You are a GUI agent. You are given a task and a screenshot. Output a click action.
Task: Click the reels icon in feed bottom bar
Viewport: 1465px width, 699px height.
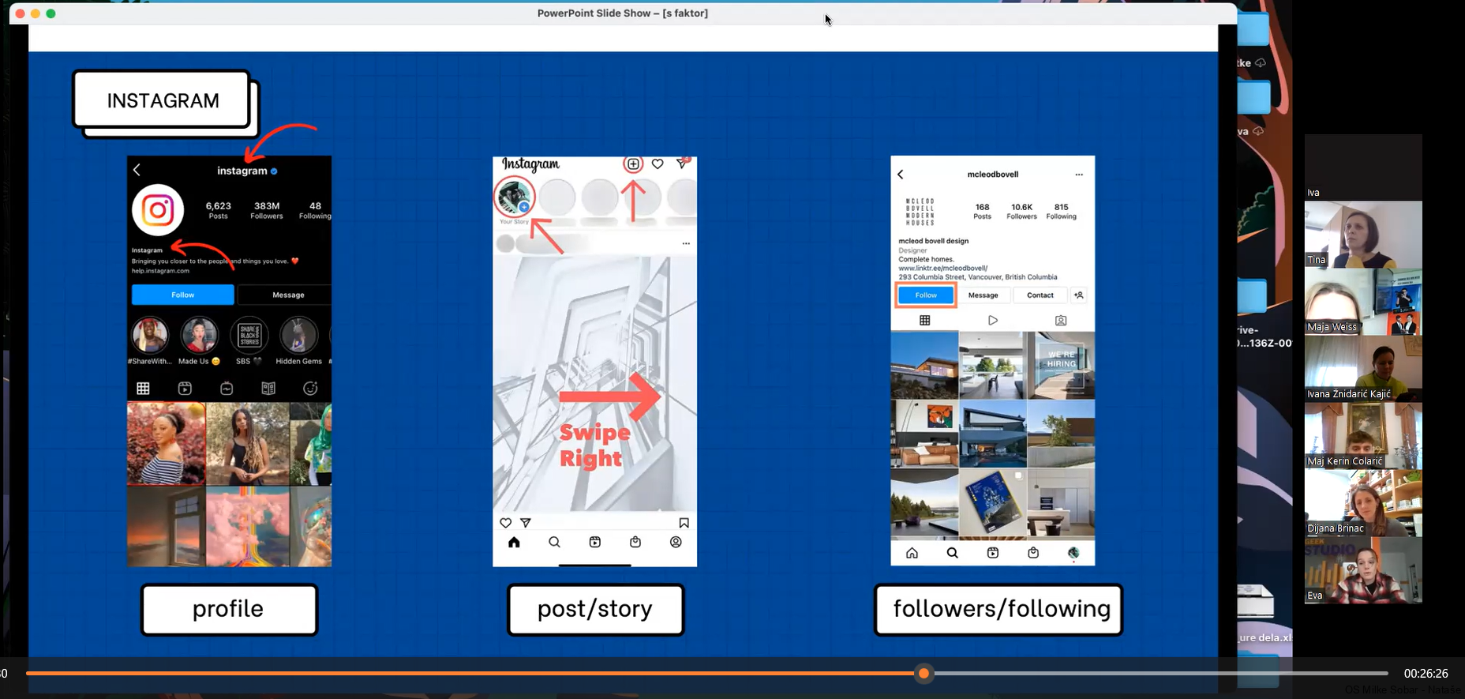[x=595, y=542]
